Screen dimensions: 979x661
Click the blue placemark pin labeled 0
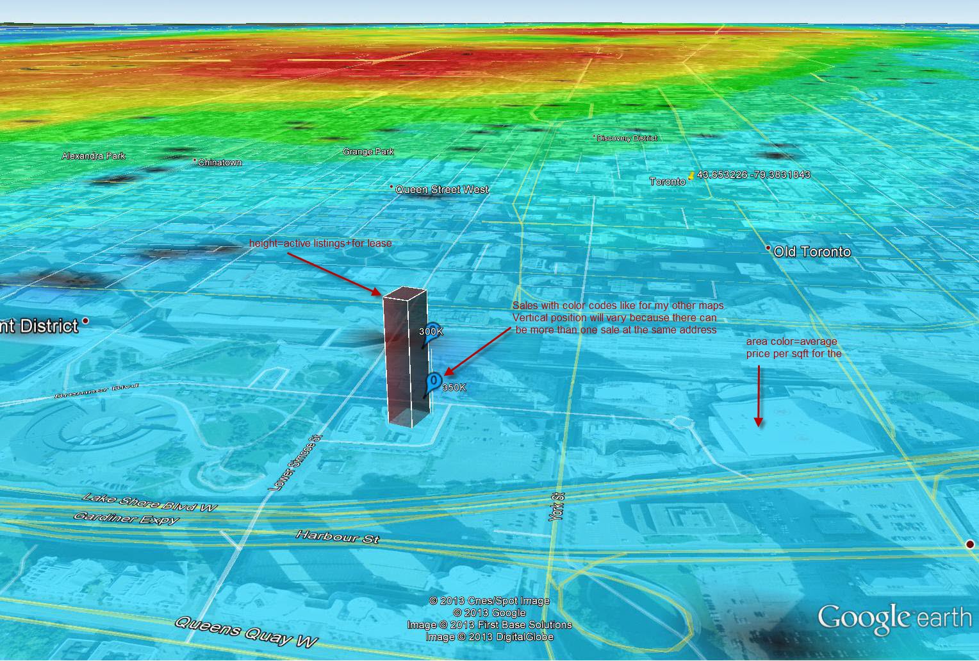click(434, 384)
